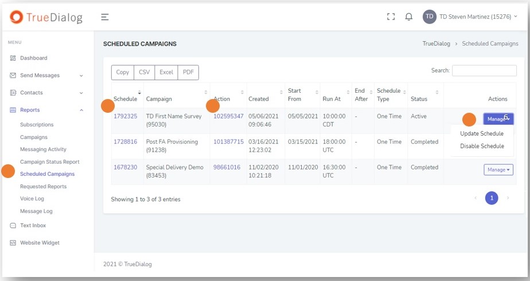Sort by Schedule Type column
Viewport: 530px width, 281px height.
[x=391, y=95]
